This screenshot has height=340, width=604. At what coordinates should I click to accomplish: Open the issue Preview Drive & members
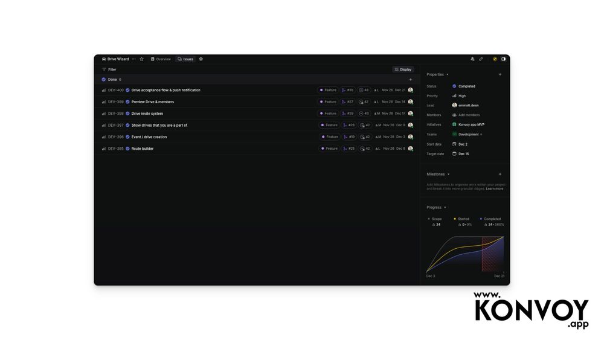click(153, 101)
